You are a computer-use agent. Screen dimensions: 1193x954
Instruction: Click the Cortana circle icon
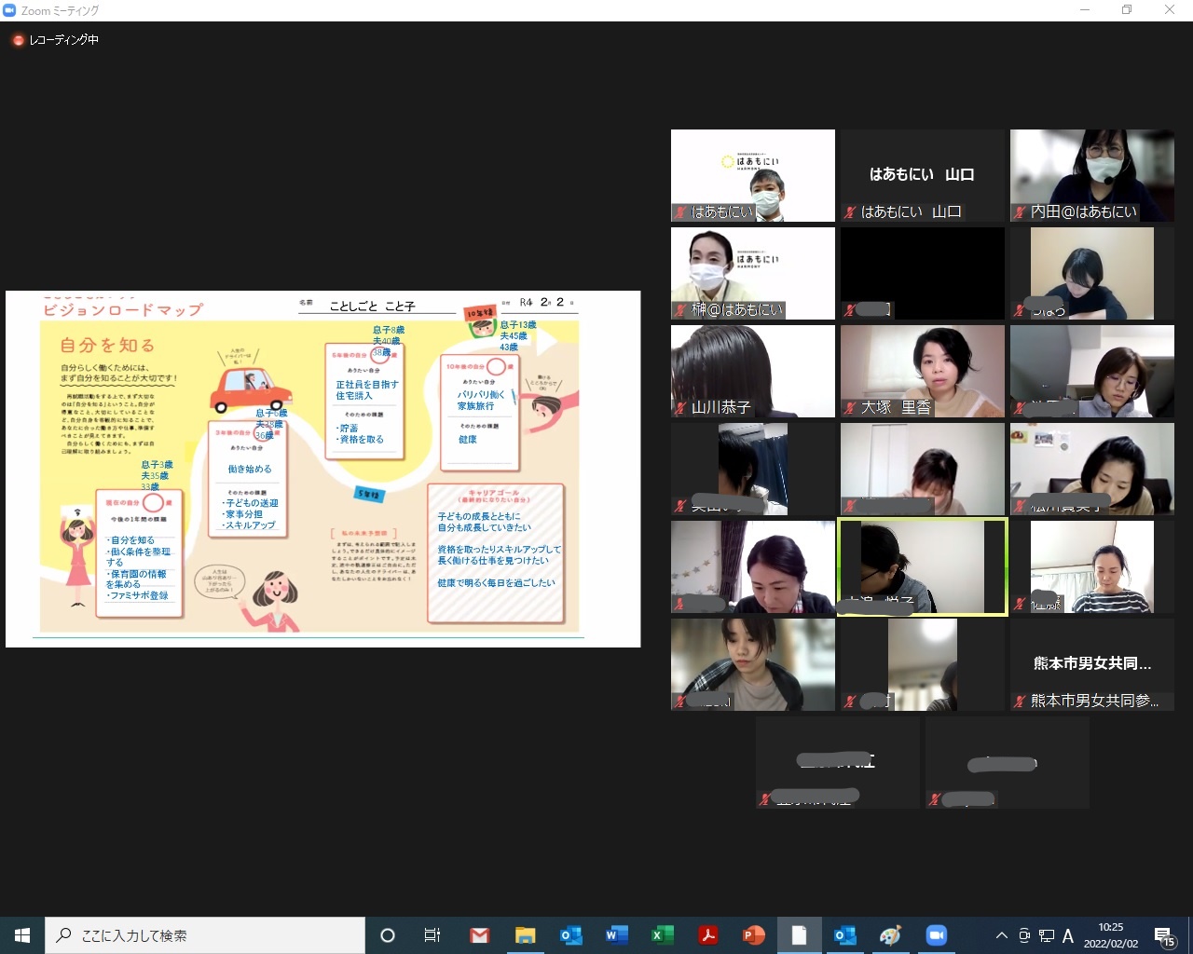click(x=388, y=935)
